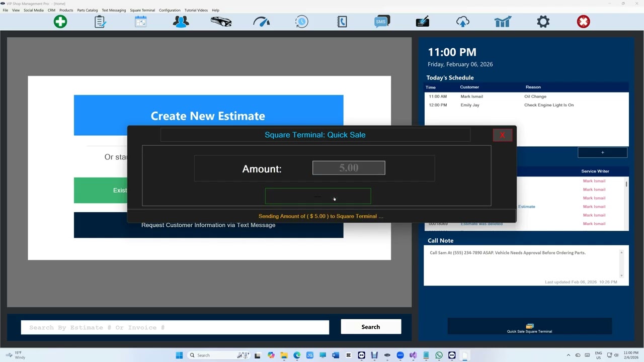Click the Windows Start button
Screen dimensions: 644x362
coord(179,355)
